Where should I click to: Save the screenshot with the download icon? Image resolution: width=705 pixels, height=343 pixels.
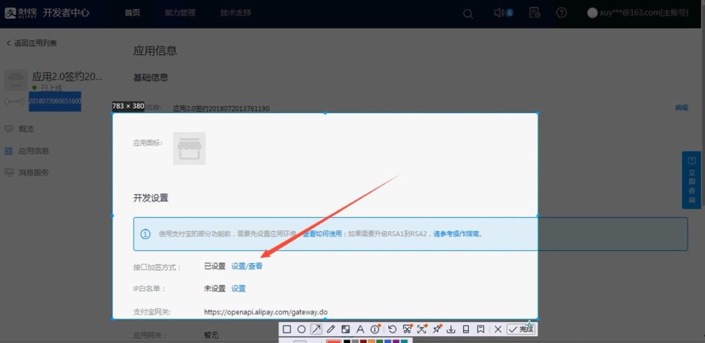451,329
